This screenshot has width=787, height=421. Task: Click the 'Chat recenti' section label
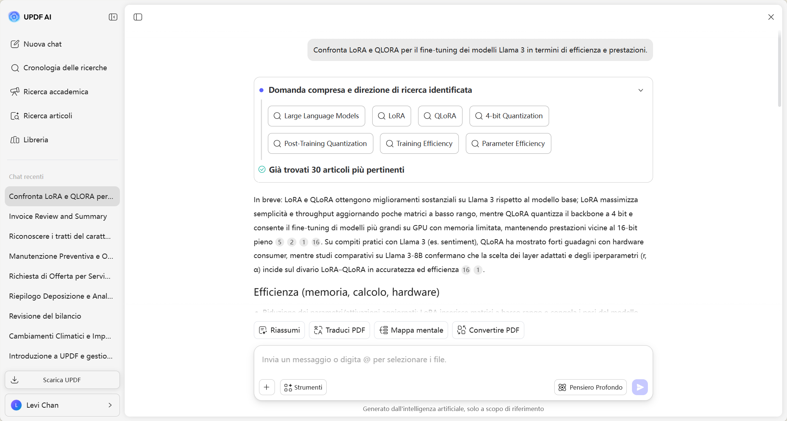click(26, 177)
